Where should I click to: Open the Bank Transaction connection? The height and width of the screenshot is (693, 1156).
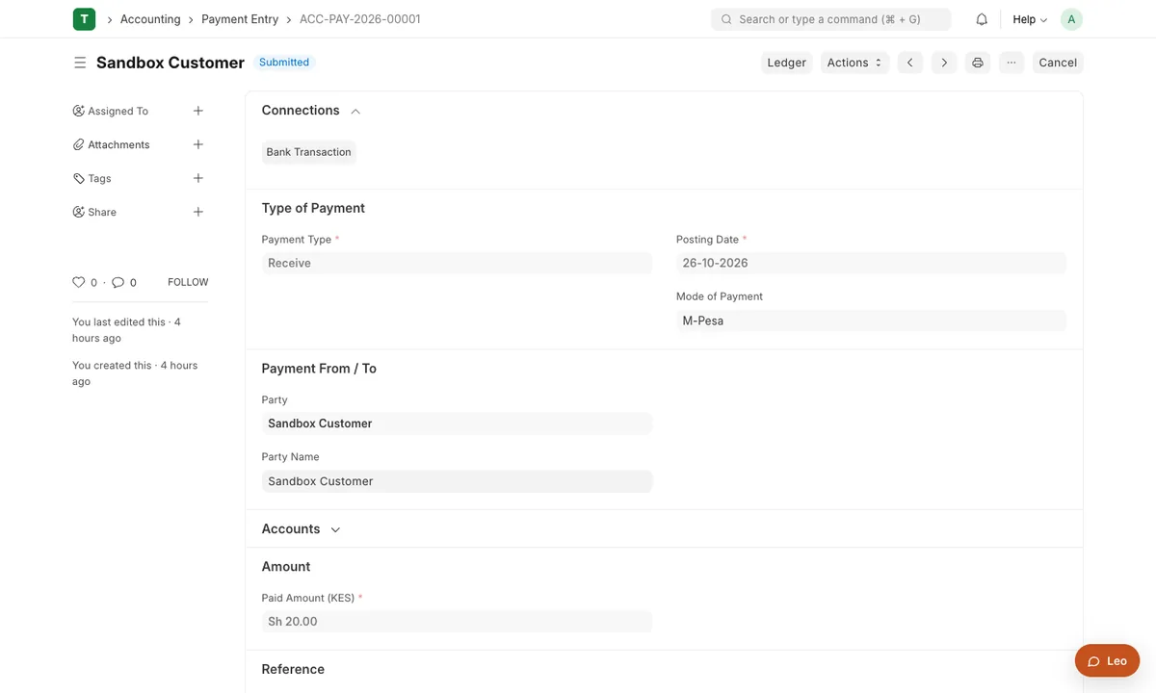[x=308, y=152]
